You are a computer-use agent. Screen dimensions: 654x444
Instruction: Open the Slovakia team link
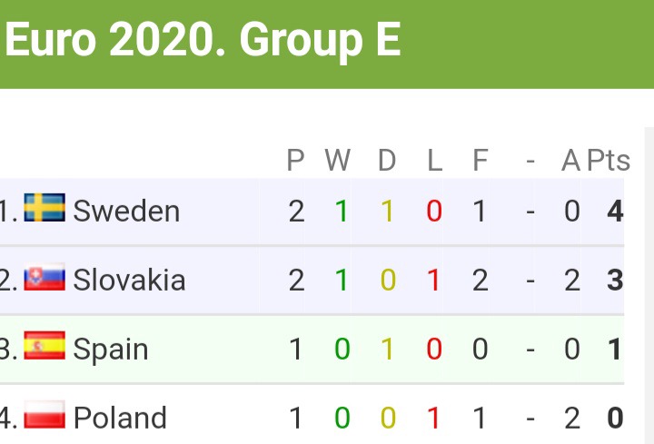pyautogui.click(x=129, y=280)
